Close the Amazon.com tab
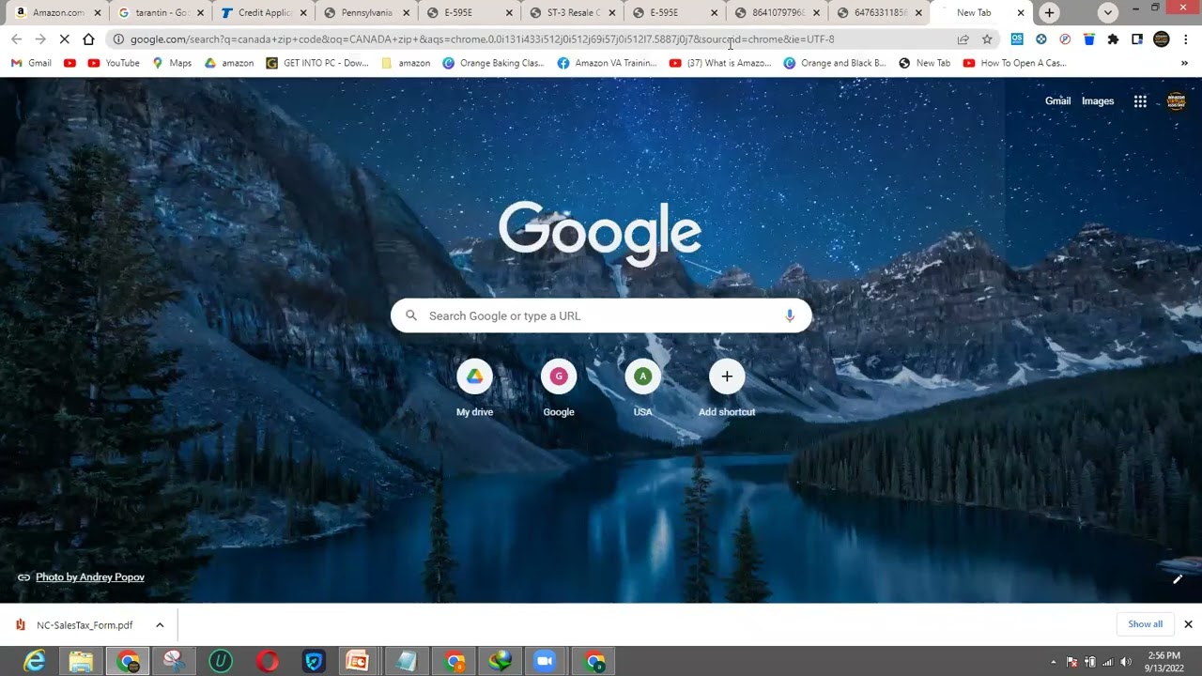Viewport: 1202px width, 676px height. (x=97, y=13)
